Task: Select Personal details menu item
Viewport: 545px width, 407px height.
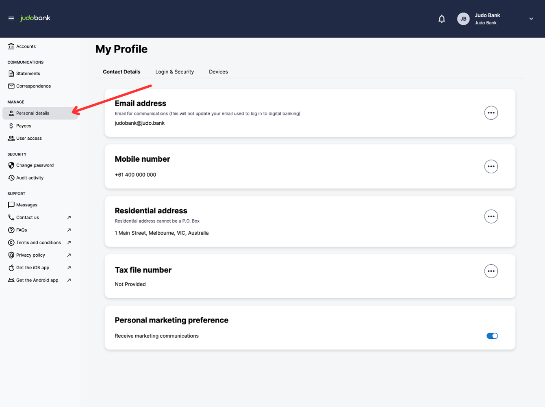Action: click(x=40, y=113)
